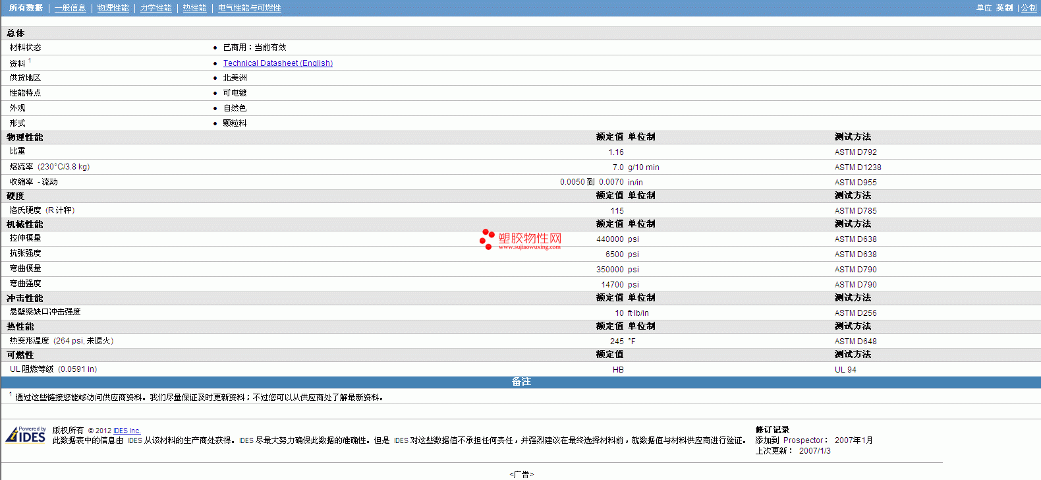Image resolution: width=1041 pixels, height=480 pixels.
Task: Go to the 力学性能 tab
Action: point(156,8)
